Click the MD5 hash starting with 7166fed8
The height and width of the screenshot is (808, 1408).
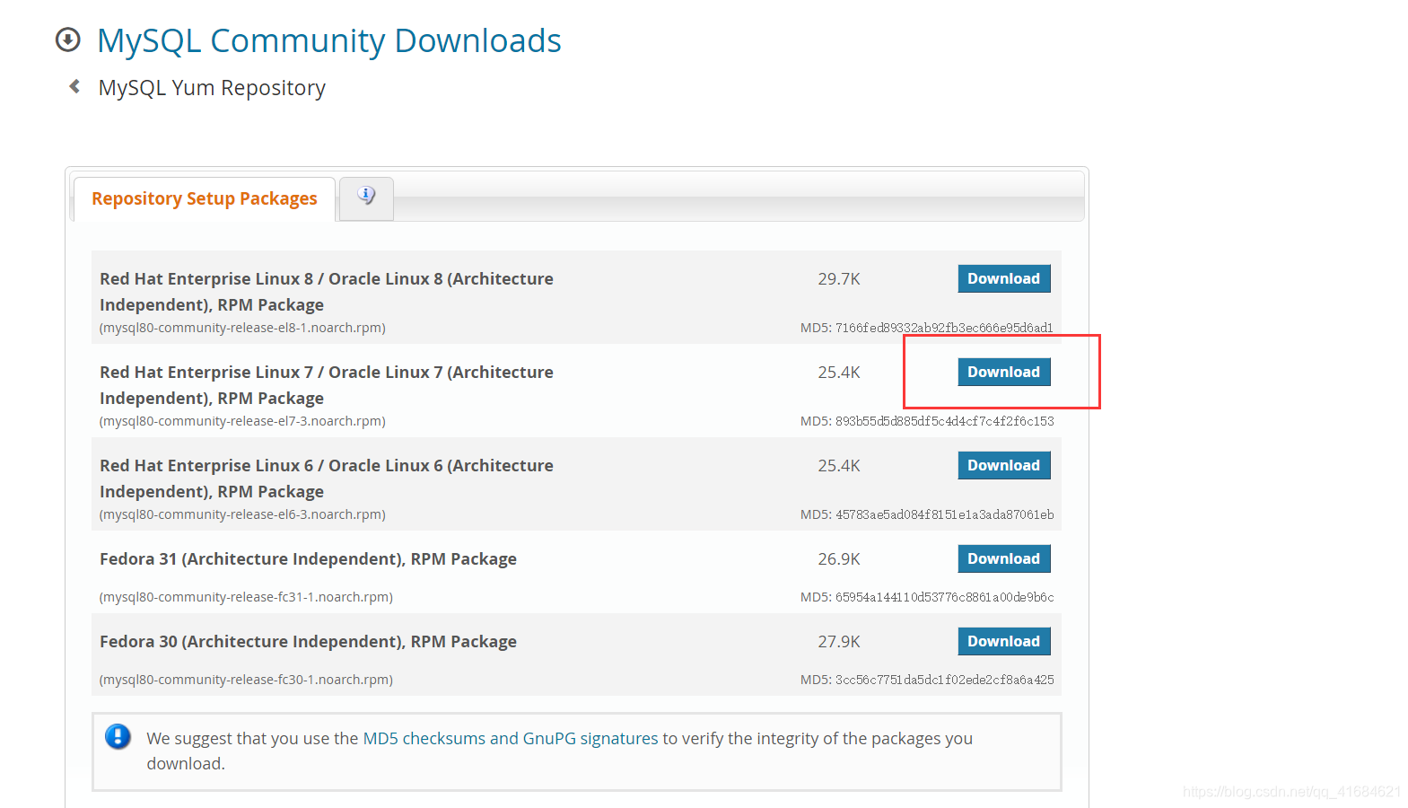(x=944, y=328)
